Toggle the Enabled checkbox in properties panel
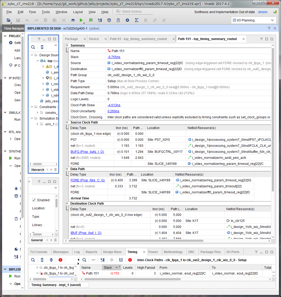The width and height of the screenshot is (281, 297). click(x=34, y=200)
